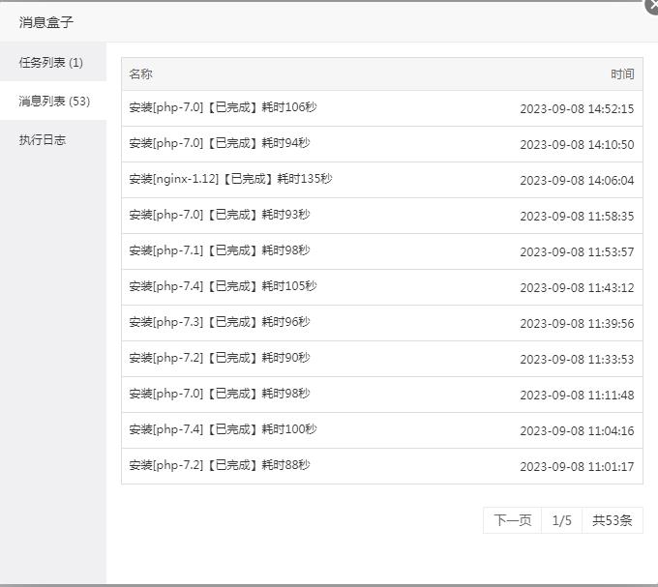The height and width of the screenshot is (587, 658).
Task: Switch to 任务列表 (1) tab
Action: point(53,62)
